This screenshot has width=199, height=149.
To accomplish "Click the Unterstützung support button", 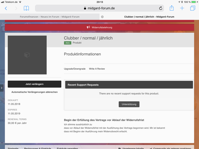I will point(129,104).
